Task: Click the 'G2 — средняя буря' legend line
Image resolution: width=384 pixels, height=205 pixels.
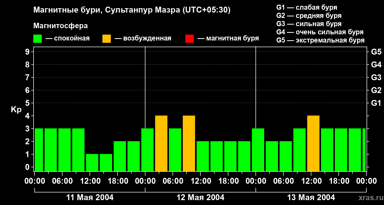Action: click(309, 16)
